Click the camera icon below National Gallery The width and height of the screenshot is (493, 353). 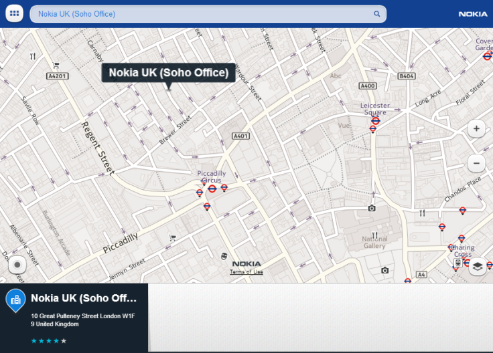pyautogui.click(x=385, y=270)
